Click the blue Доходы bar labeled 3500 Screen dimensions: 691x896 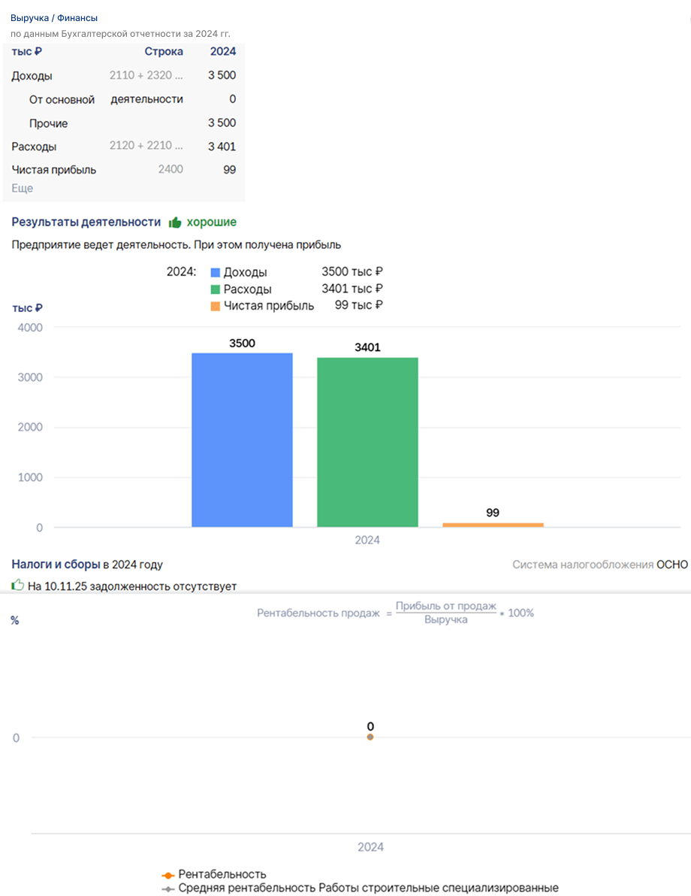point(242,440)
